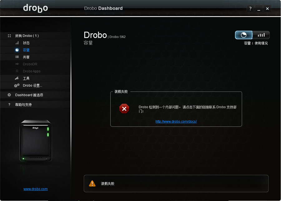
Task: Click the red error X icon
Action: (124, 109)
